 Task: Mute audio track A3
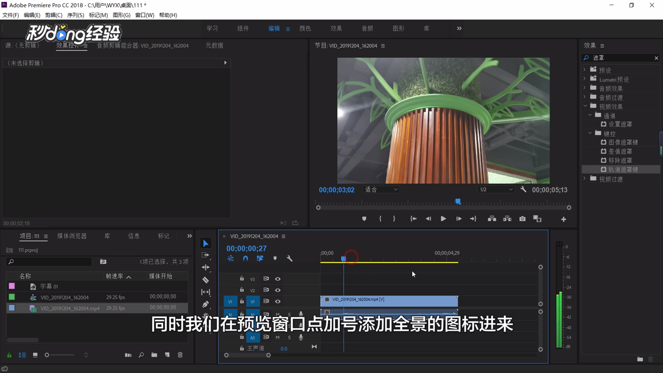point(278,337)
